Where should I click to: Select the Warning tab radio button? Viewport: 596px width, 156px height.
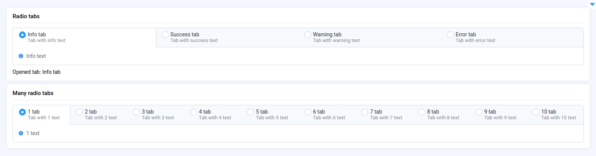click(308, 35)
